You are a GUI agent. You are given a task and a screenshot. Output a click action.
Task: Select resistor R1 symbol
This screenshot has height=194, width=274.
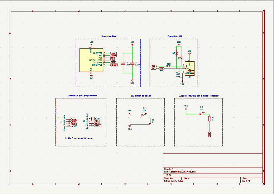pyautogui.click(x=150, y=121)
